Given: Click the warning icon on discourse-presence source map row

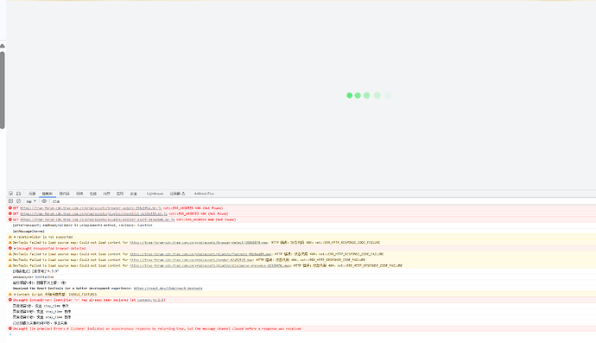Looking at the screenshot, I should 10,265.
